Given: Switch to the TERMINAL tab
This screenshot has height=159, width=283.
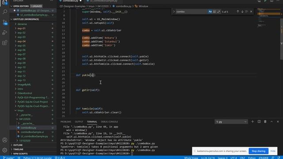Looking at the screenshot, I should tap(92, 122).
